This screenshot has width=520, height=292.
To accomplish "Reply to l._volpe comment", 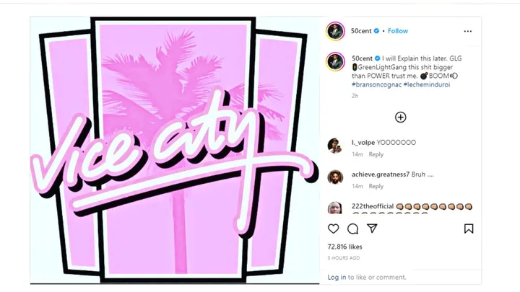I will (376, 154).
